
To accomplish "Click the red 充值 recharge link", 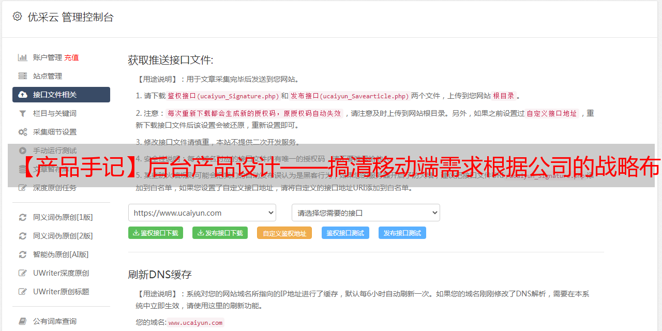I will click(x=71, y=58).
